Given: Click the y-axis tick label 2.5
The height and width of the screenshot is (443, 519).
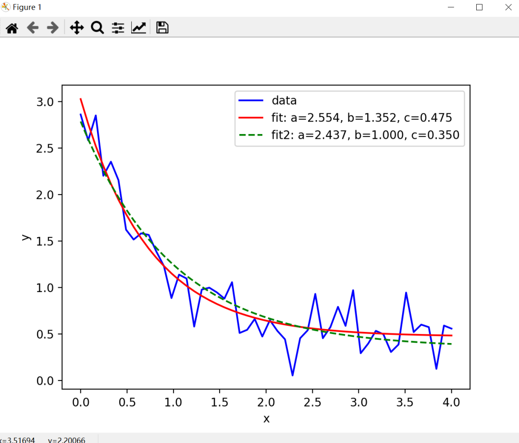Looking at the screenshot, I should tap(45, 148).
